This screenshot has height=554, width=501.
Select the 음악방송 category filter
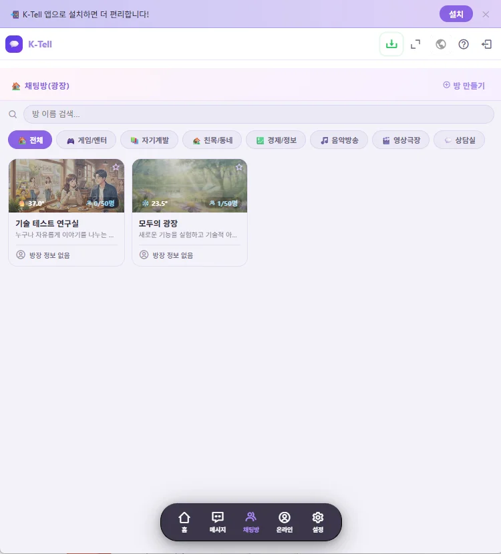coord(339,140)
